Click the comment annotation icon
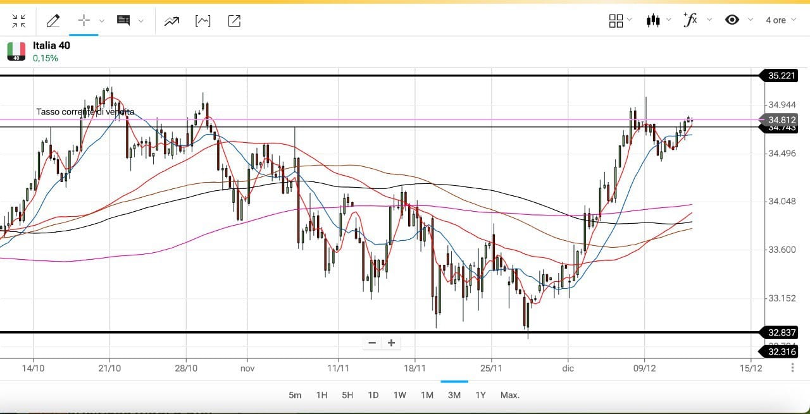 [123, 20]
